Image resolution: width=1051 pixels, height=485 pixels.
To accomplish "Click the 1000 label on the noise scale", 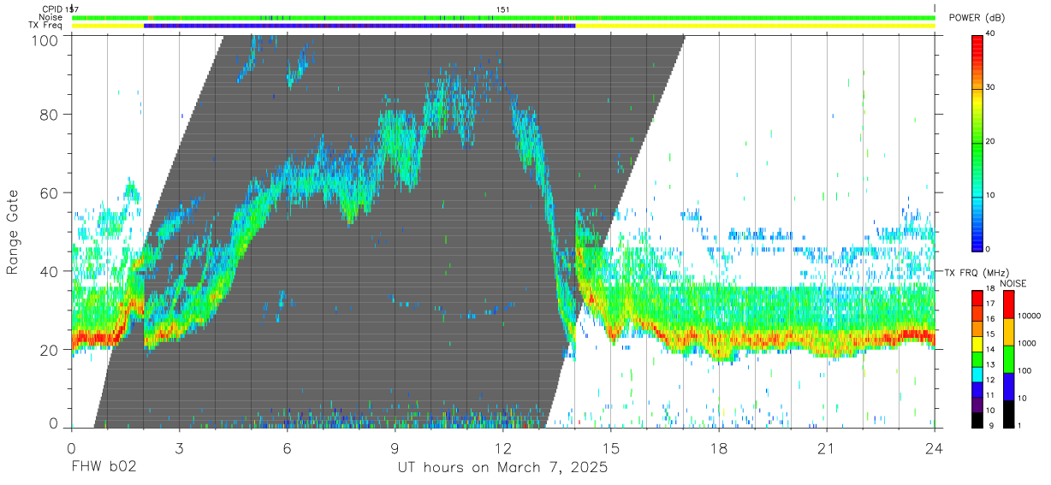I will (x=1027, y=343).
